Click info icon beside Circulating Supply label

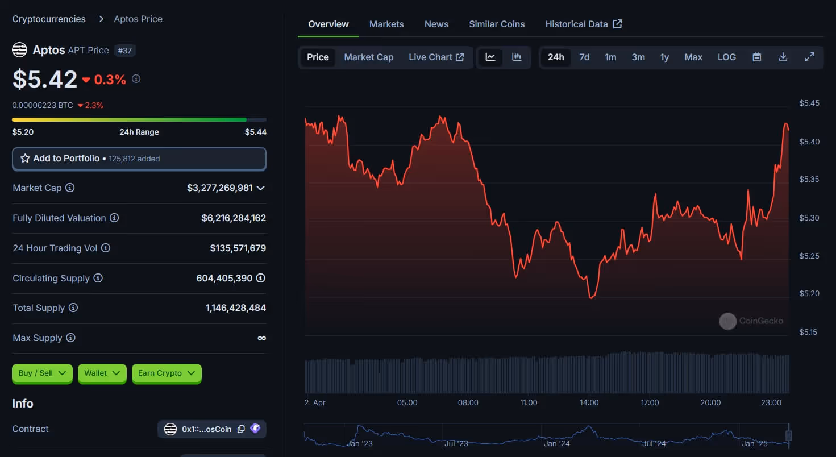98,278
